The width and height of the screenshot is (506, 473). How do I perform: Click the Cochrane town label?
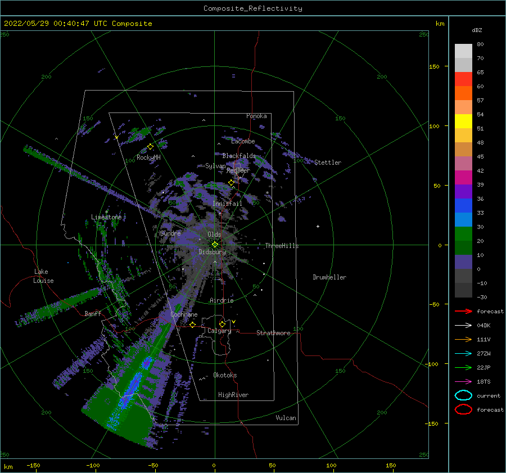point(184,314)
